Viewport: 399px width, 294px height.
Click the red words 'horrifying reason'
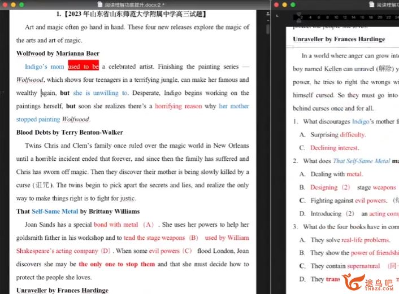(x=179, y=106)
